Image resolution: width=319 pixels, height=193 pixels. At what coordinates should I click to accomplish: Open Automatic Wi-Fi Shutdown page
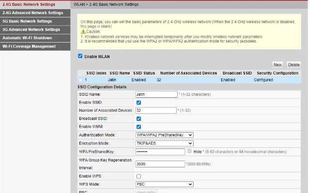(x=35, y=38)
